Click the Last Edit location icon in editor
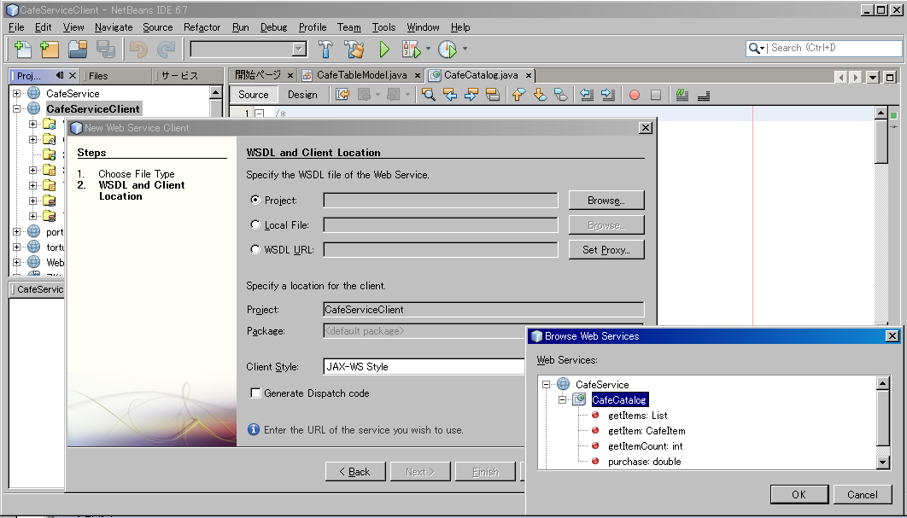 pos(342,94)
